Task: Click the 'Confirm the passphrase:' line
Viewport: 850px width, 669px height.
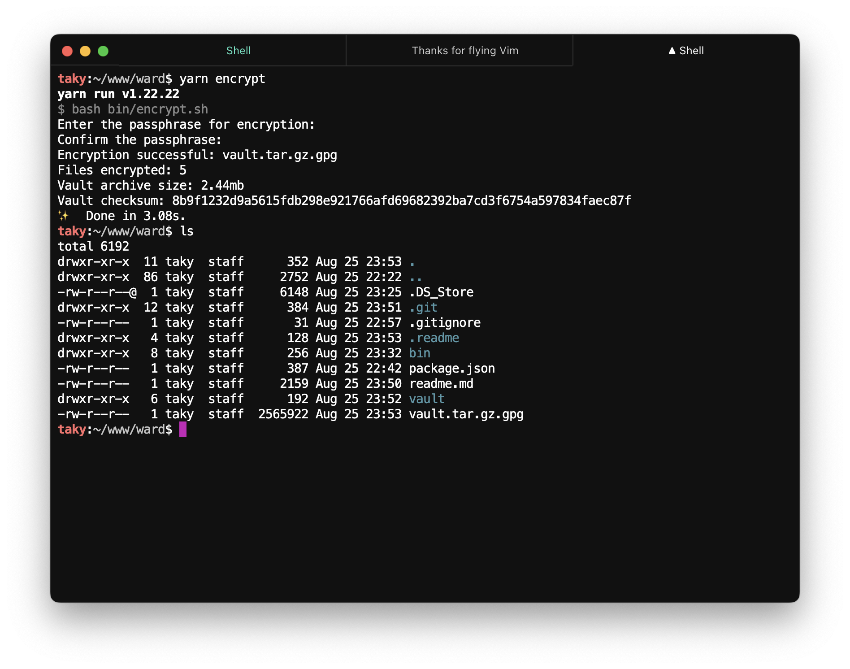Action: click(139, 140)
